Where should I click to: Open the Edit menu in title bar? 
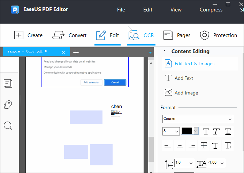pyautogui.click(x=148, y=10)
